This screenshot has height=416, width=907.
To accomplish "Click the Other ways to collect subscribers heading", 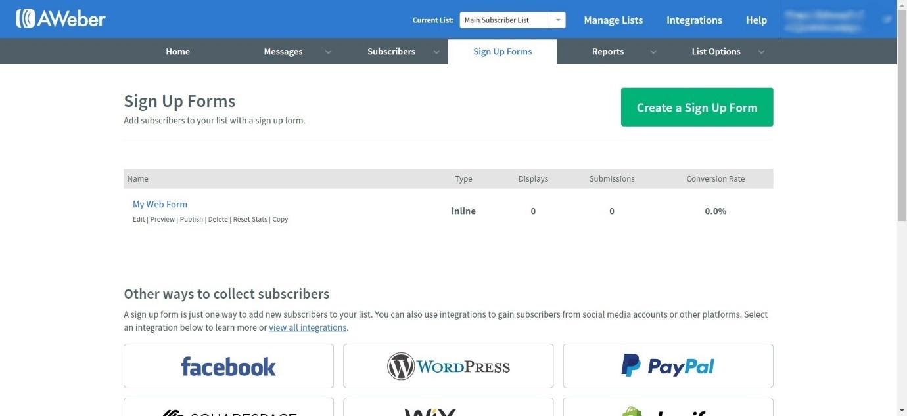I will [227, 294].
